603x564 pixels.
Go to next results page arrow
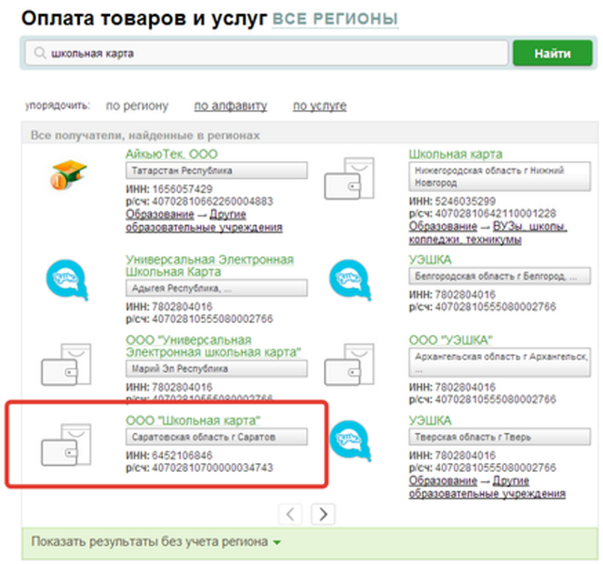(323, 514)
